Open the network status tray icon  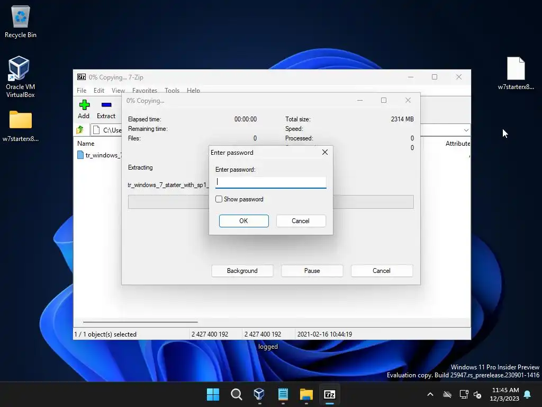(464, 394)
